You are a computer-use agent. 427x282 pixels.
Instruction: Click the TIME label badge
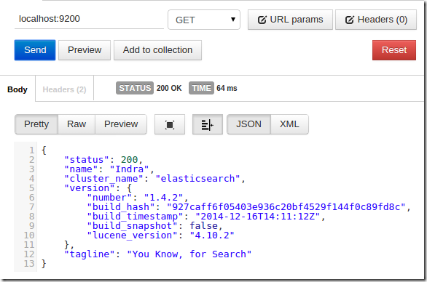[202, 88]
